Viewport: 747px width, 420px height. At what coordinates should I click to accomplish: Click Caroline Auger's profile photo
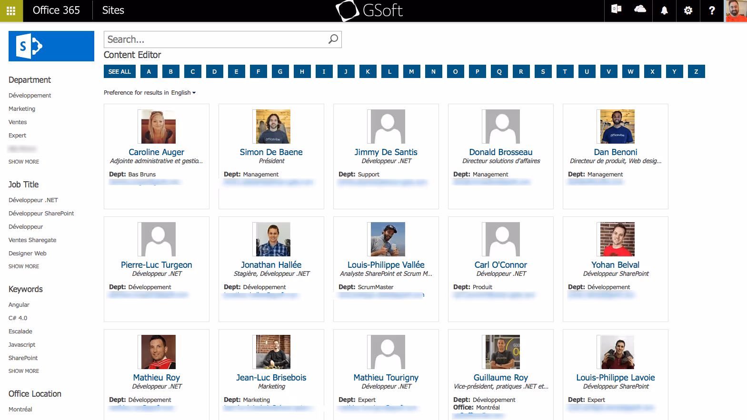point(159,127)
